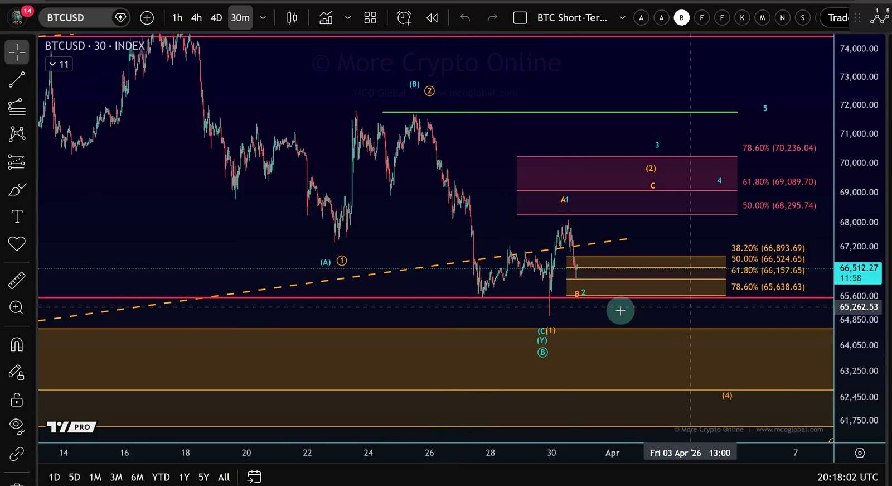The image size is (892, 486).
Task: Toggle stay in drawing mode pencil-lock
Action: point(17,372)
